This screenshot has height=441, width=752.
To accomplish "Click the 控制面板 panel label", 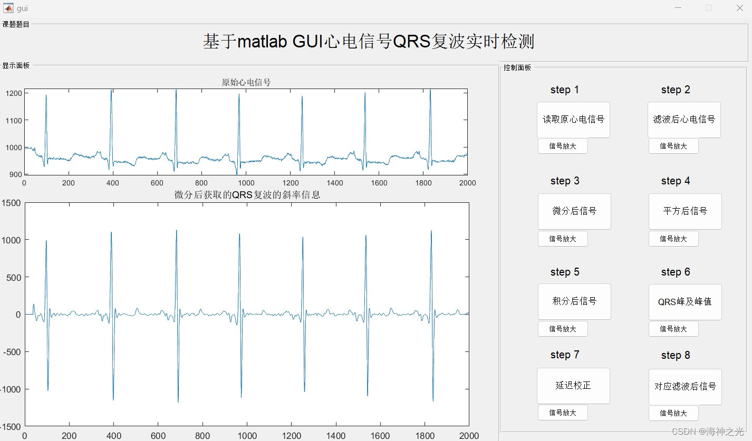I will pyautogui.click(x=517, y=68).
